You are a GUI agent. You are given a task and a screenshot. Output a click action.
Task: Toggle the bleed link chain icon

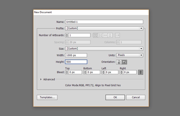141,72
